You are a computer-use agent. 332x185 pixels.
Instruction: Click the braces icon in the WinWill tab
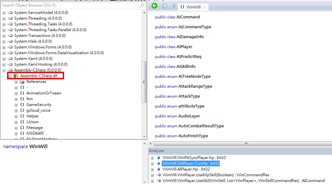tap(183, 7)
